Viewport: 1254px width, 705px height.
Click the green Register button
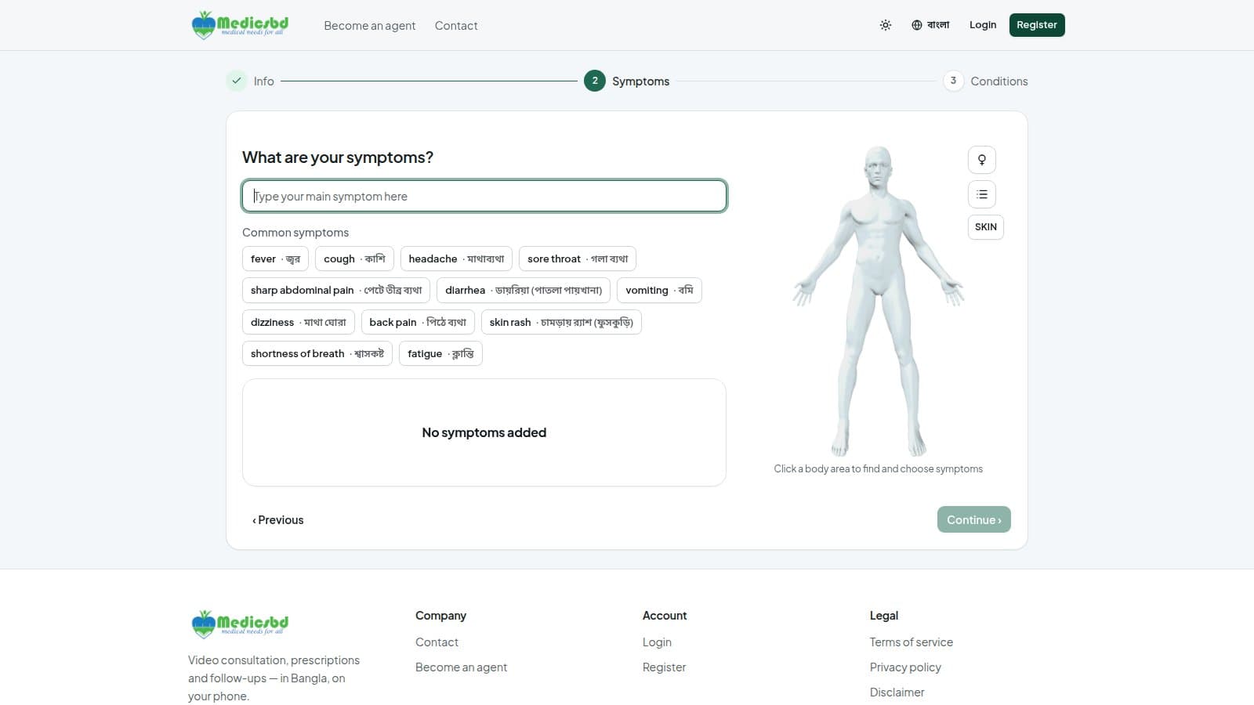pyautogui.click(x=1037, y=25)
